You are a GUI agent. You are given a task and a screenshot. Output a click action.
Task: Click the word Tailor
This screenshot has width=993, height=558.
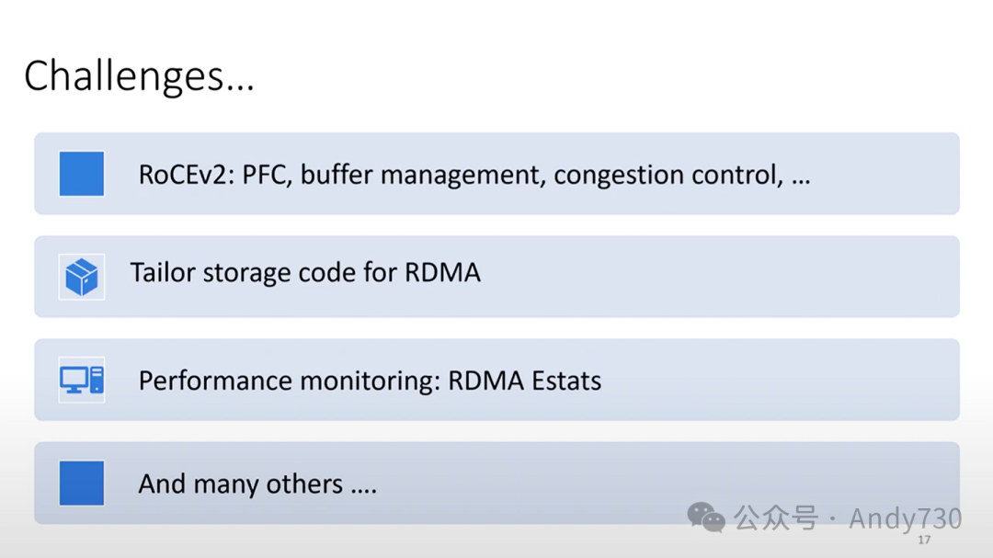click(163, 273)
